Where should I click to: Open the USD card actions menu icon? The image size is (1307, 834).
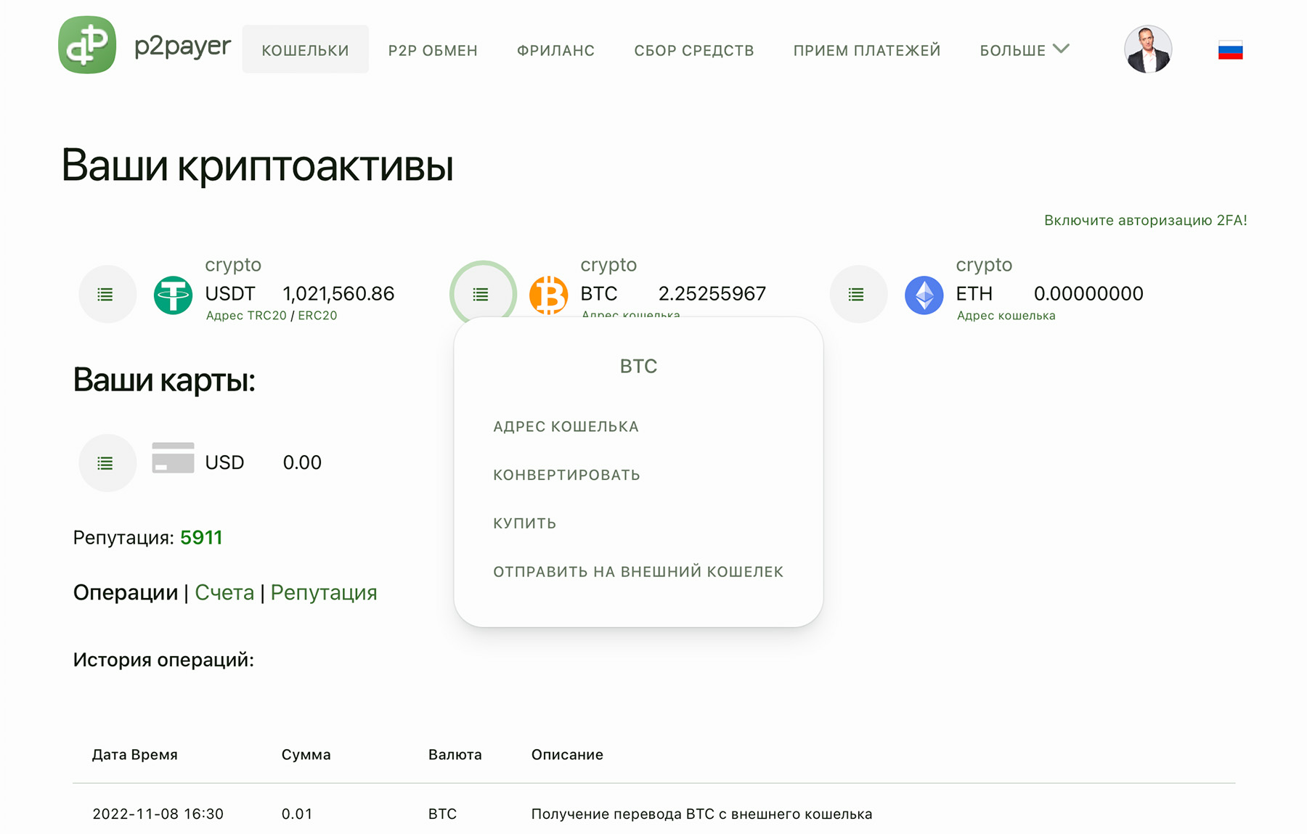coord(107,462)
